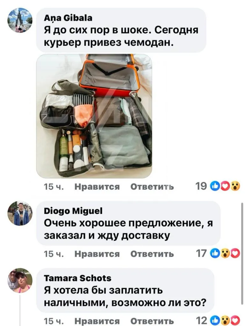Click Ответить under Ana Gibala's comment
The height and width of the screenshot is (326, 245).
pos(152,187)
